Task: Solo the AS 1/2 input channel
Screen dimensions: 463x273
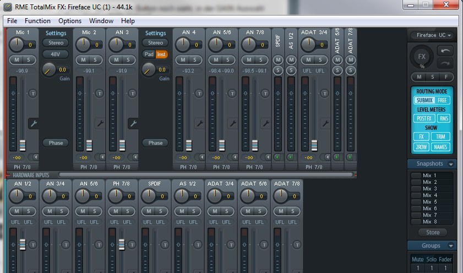Action: (291, 70)
